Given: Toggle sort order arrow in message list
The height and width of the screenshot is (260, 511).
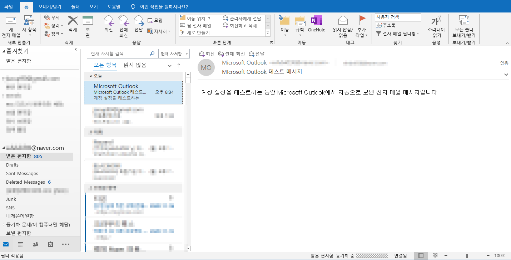Looking at the screenshot, I should [179, 66].
